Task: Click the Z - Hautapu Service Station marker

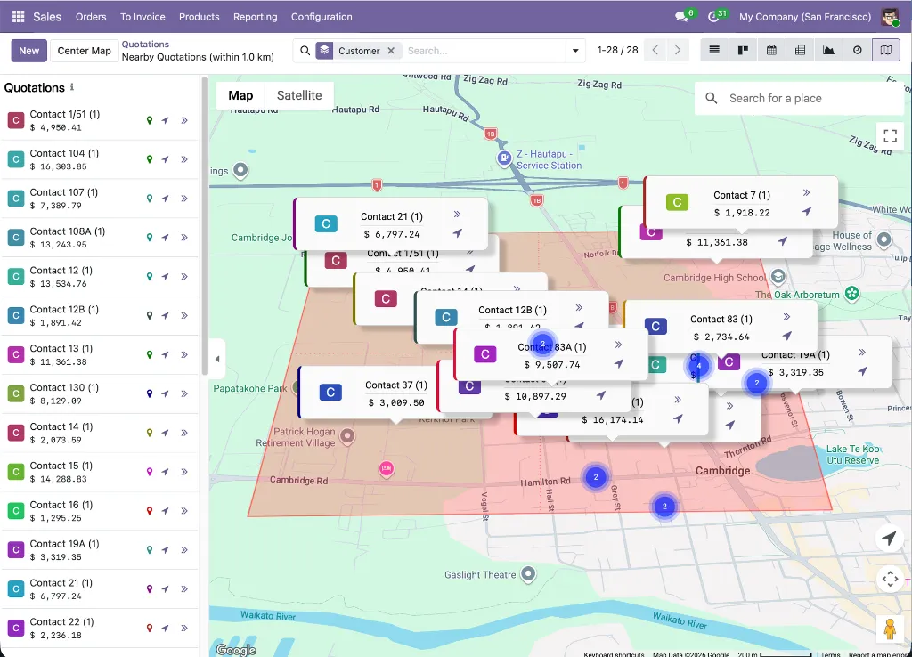Action: click(504, 158)
